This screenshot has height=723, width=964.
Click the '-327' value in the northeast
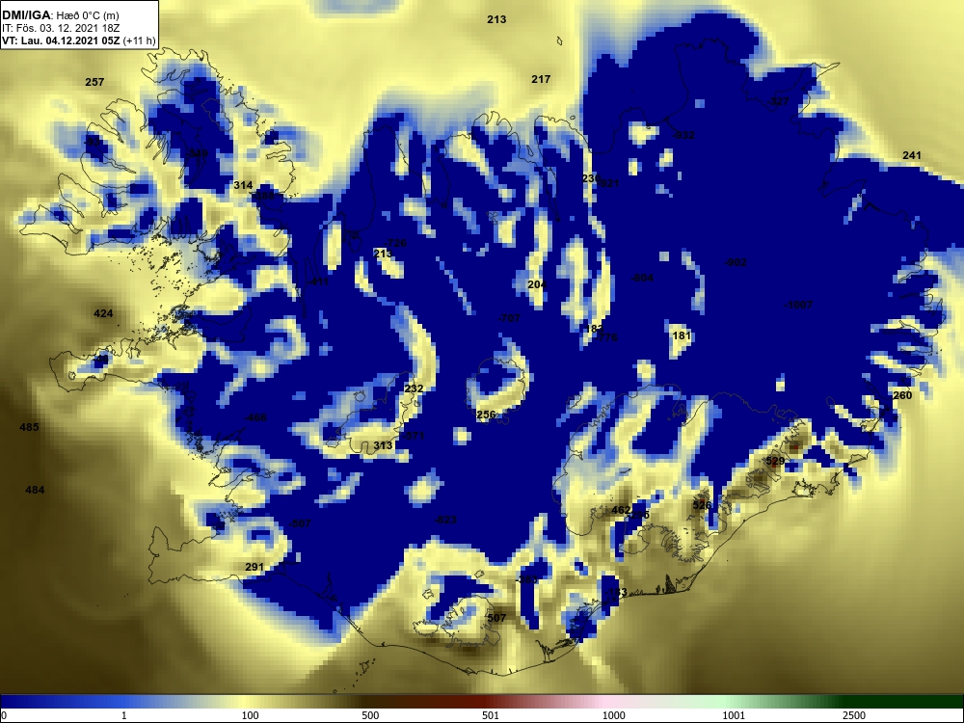(x=778, y=101)
